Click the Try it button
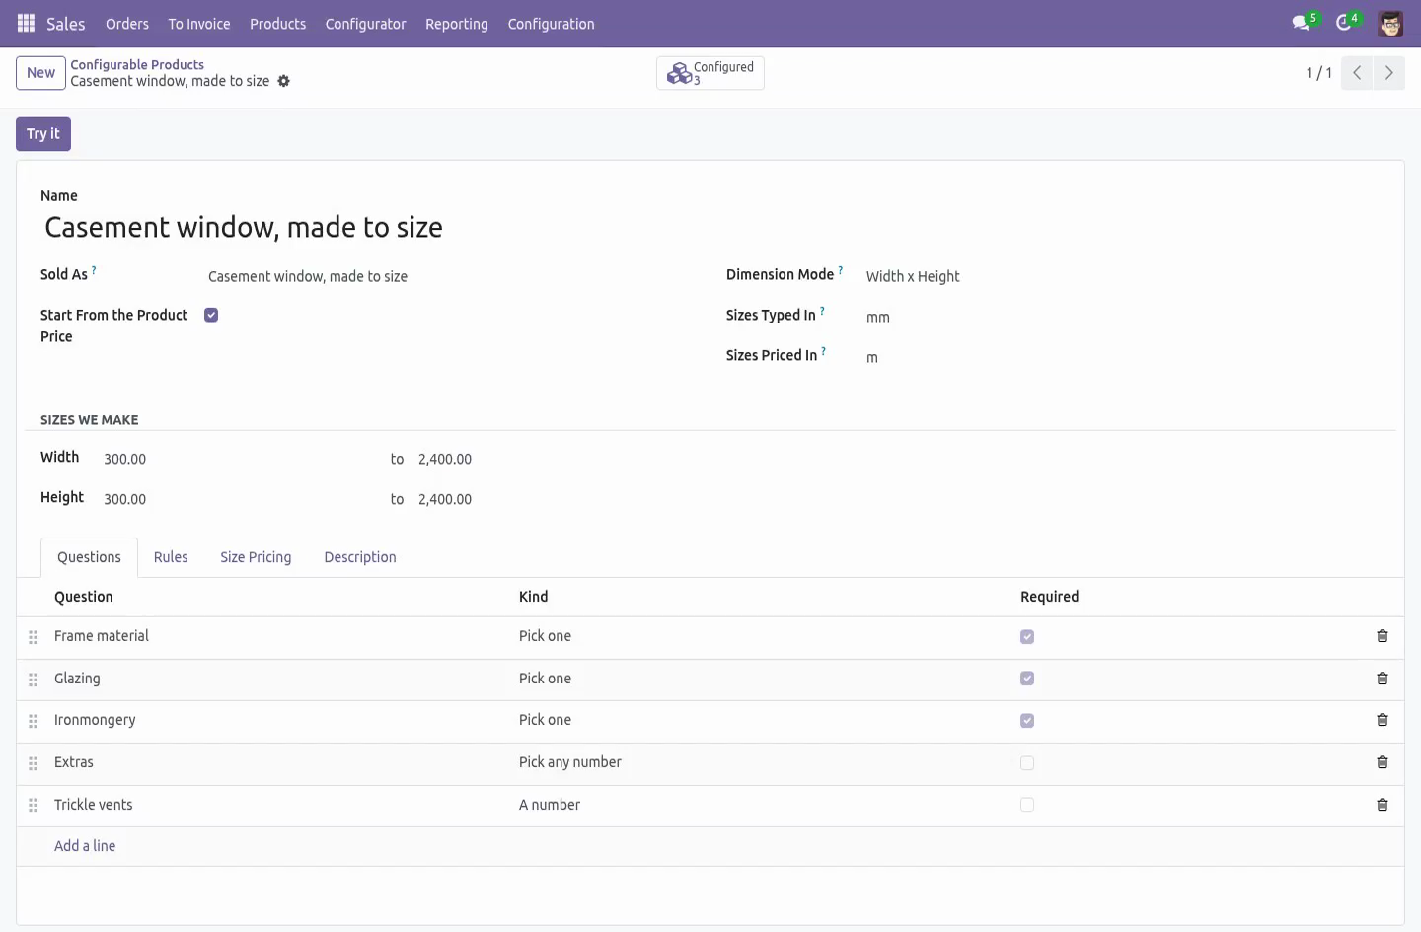The image size is (1421, 932). [x=43, y=134]
